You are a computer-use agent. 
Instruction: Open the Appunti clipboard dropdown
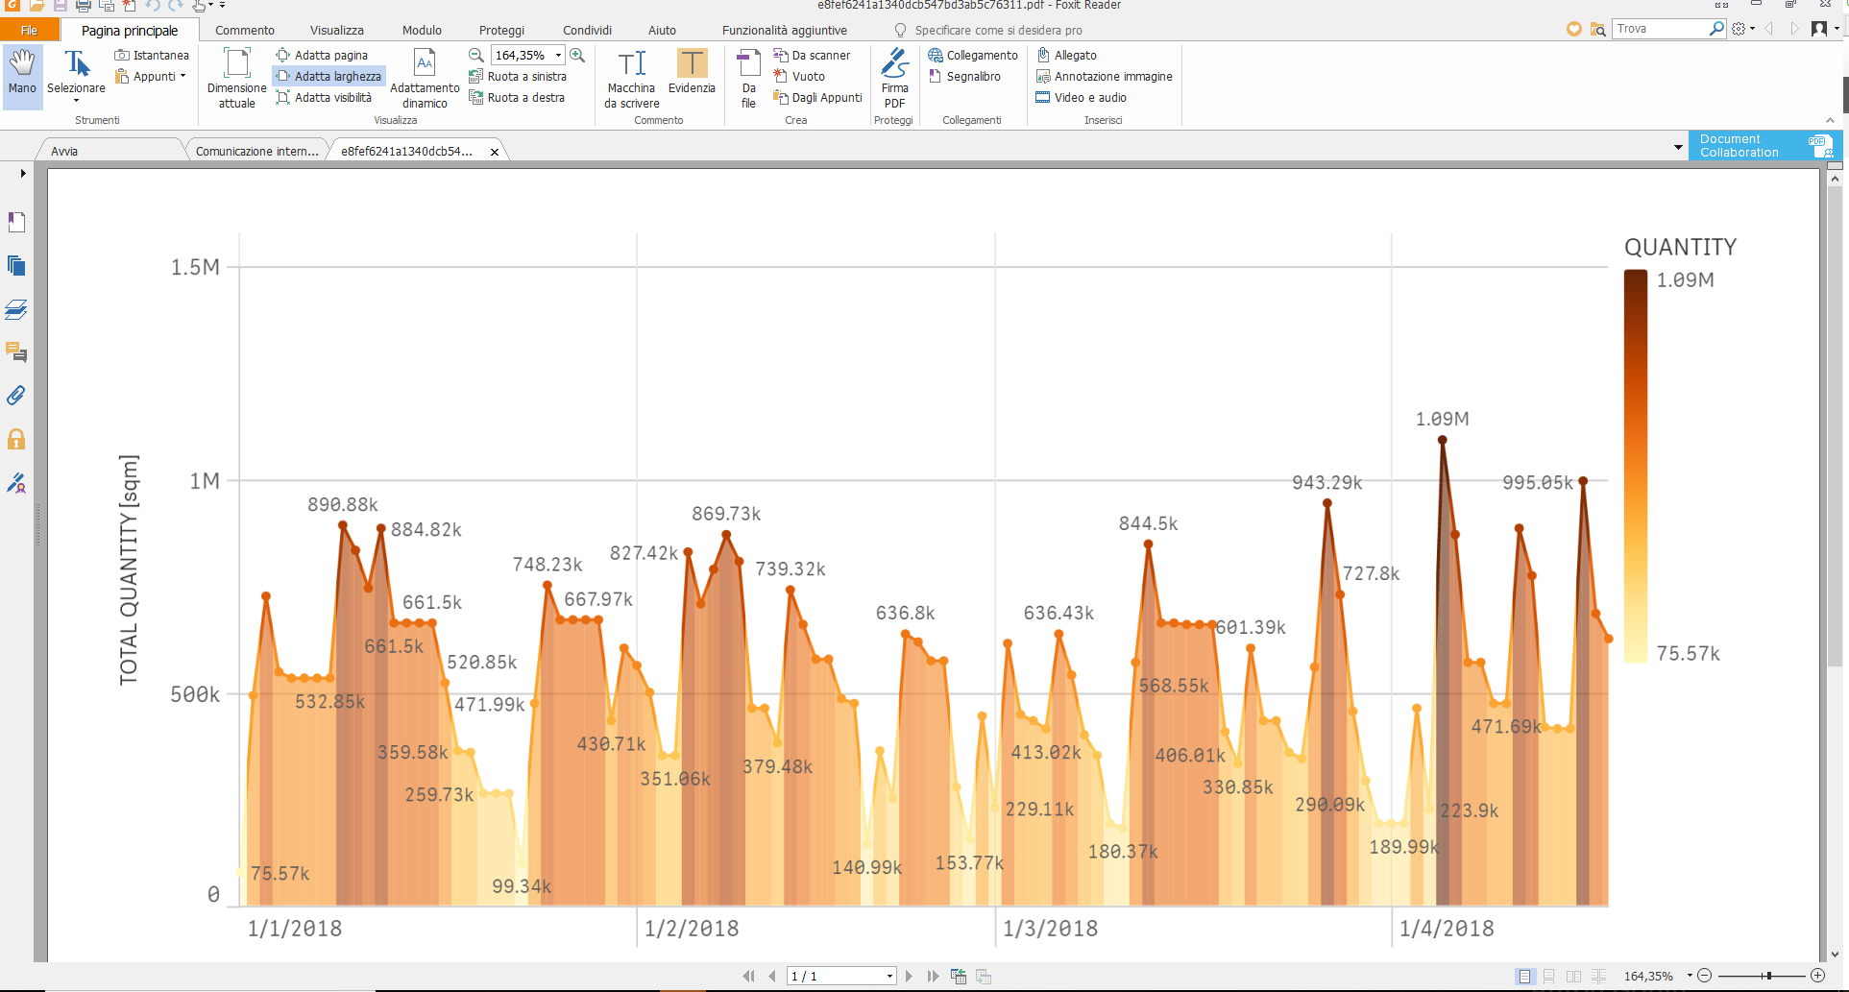(x=151, y=76)
